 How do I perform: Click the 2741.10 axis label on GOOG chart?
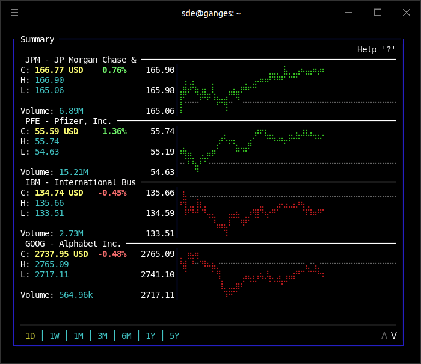tap(158, 274)
